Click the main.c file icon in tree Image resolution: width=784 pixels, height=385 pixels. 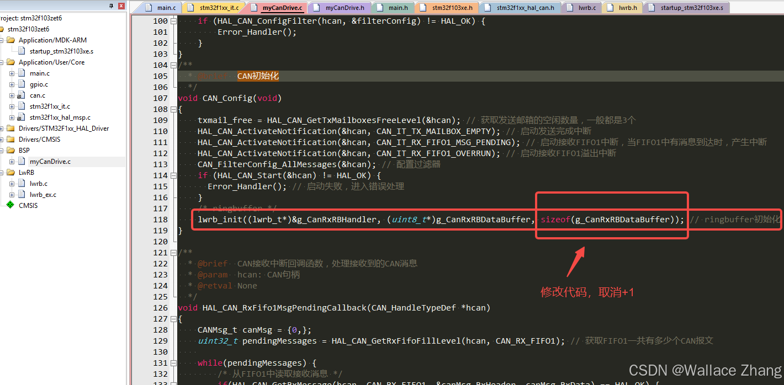[x=21, y=73]
